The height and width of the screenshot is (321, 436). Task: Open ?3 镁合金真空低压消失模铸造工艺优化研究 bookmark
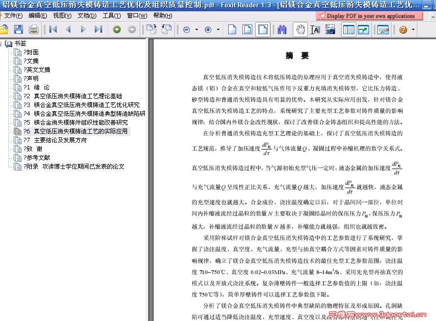[81, 105]
